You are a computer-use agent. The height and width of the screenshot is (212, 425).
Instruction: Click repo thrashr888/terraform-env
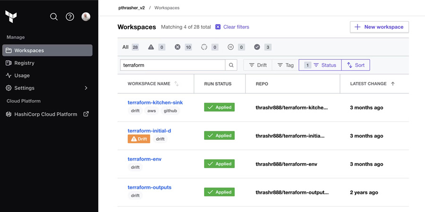pos(286,164)
